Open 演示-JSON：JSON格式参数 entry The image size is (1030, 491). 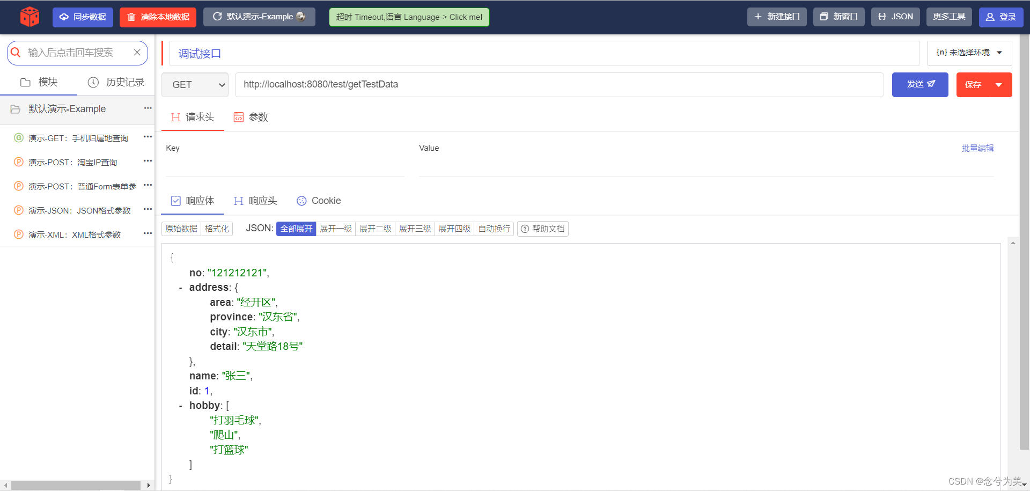[x=79, y=211]
